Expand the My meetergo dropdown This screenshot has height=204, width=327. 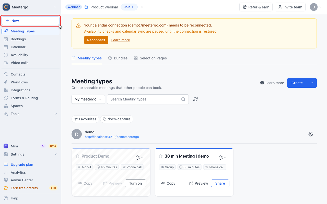[x=88, y=99]
